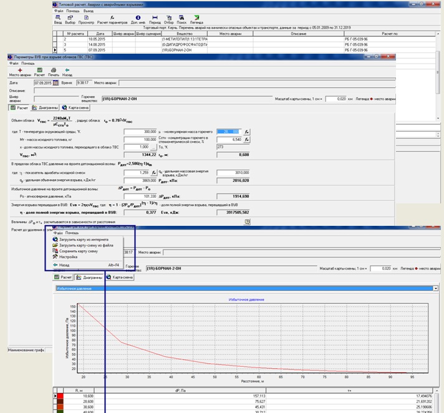The image size is (444, 413).
Task: Open the Вывод menu in top window
Action: click(87, 11)
